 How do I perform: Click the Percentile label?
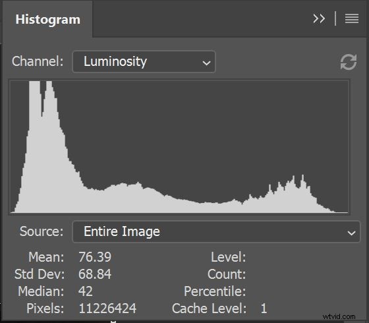[x=215, y=291]
